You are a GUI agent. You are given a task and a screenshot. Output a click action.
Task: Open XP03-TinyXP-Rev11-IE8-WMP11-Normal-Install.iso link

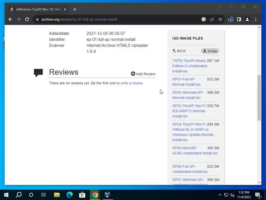tap(189, 111)
